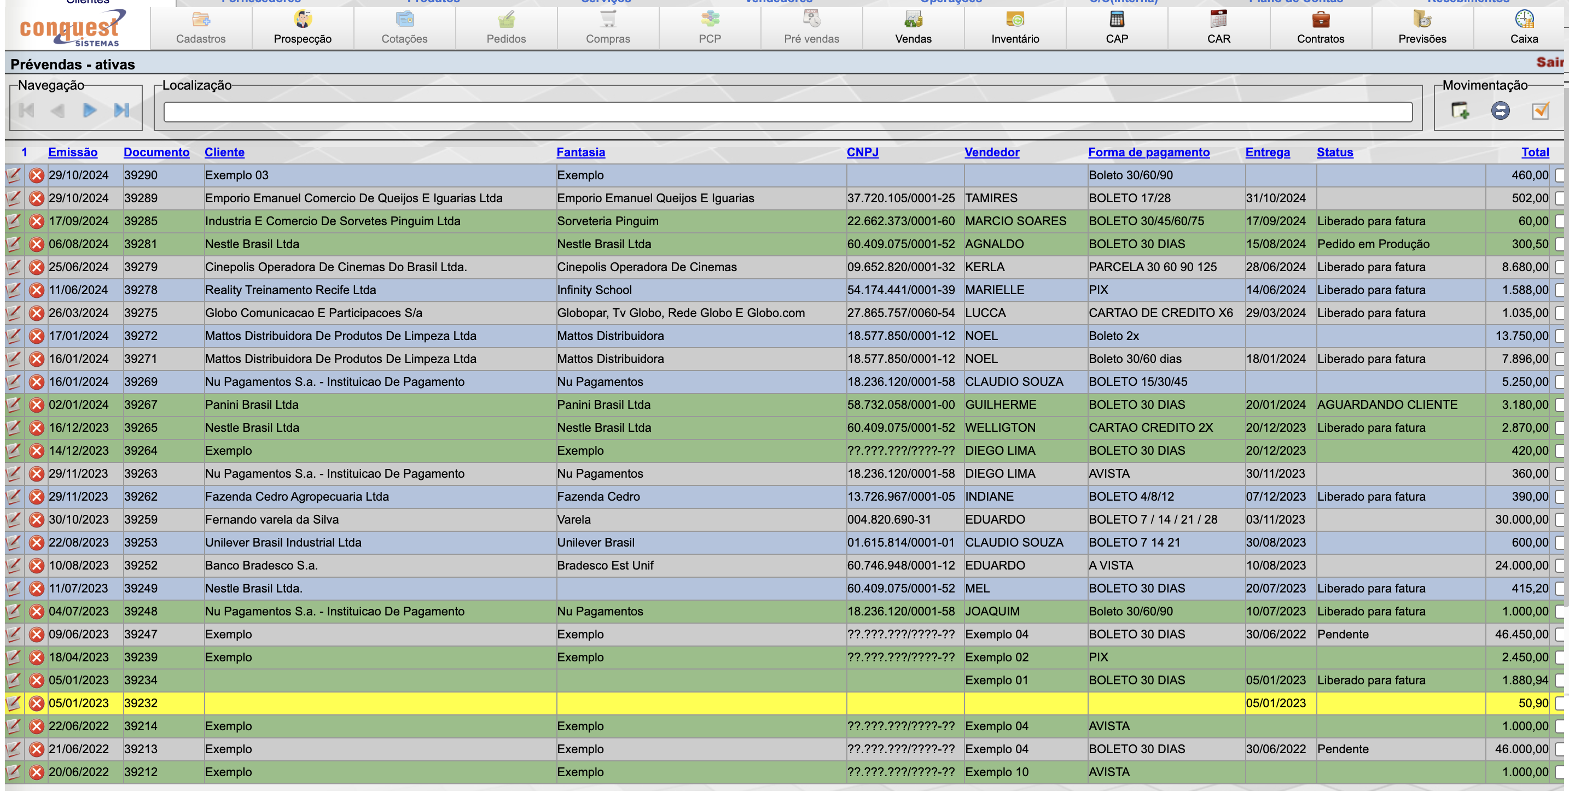Open the Caixa clock icon
Screen dimensions: 1569x798
[x=1524, y=20]
